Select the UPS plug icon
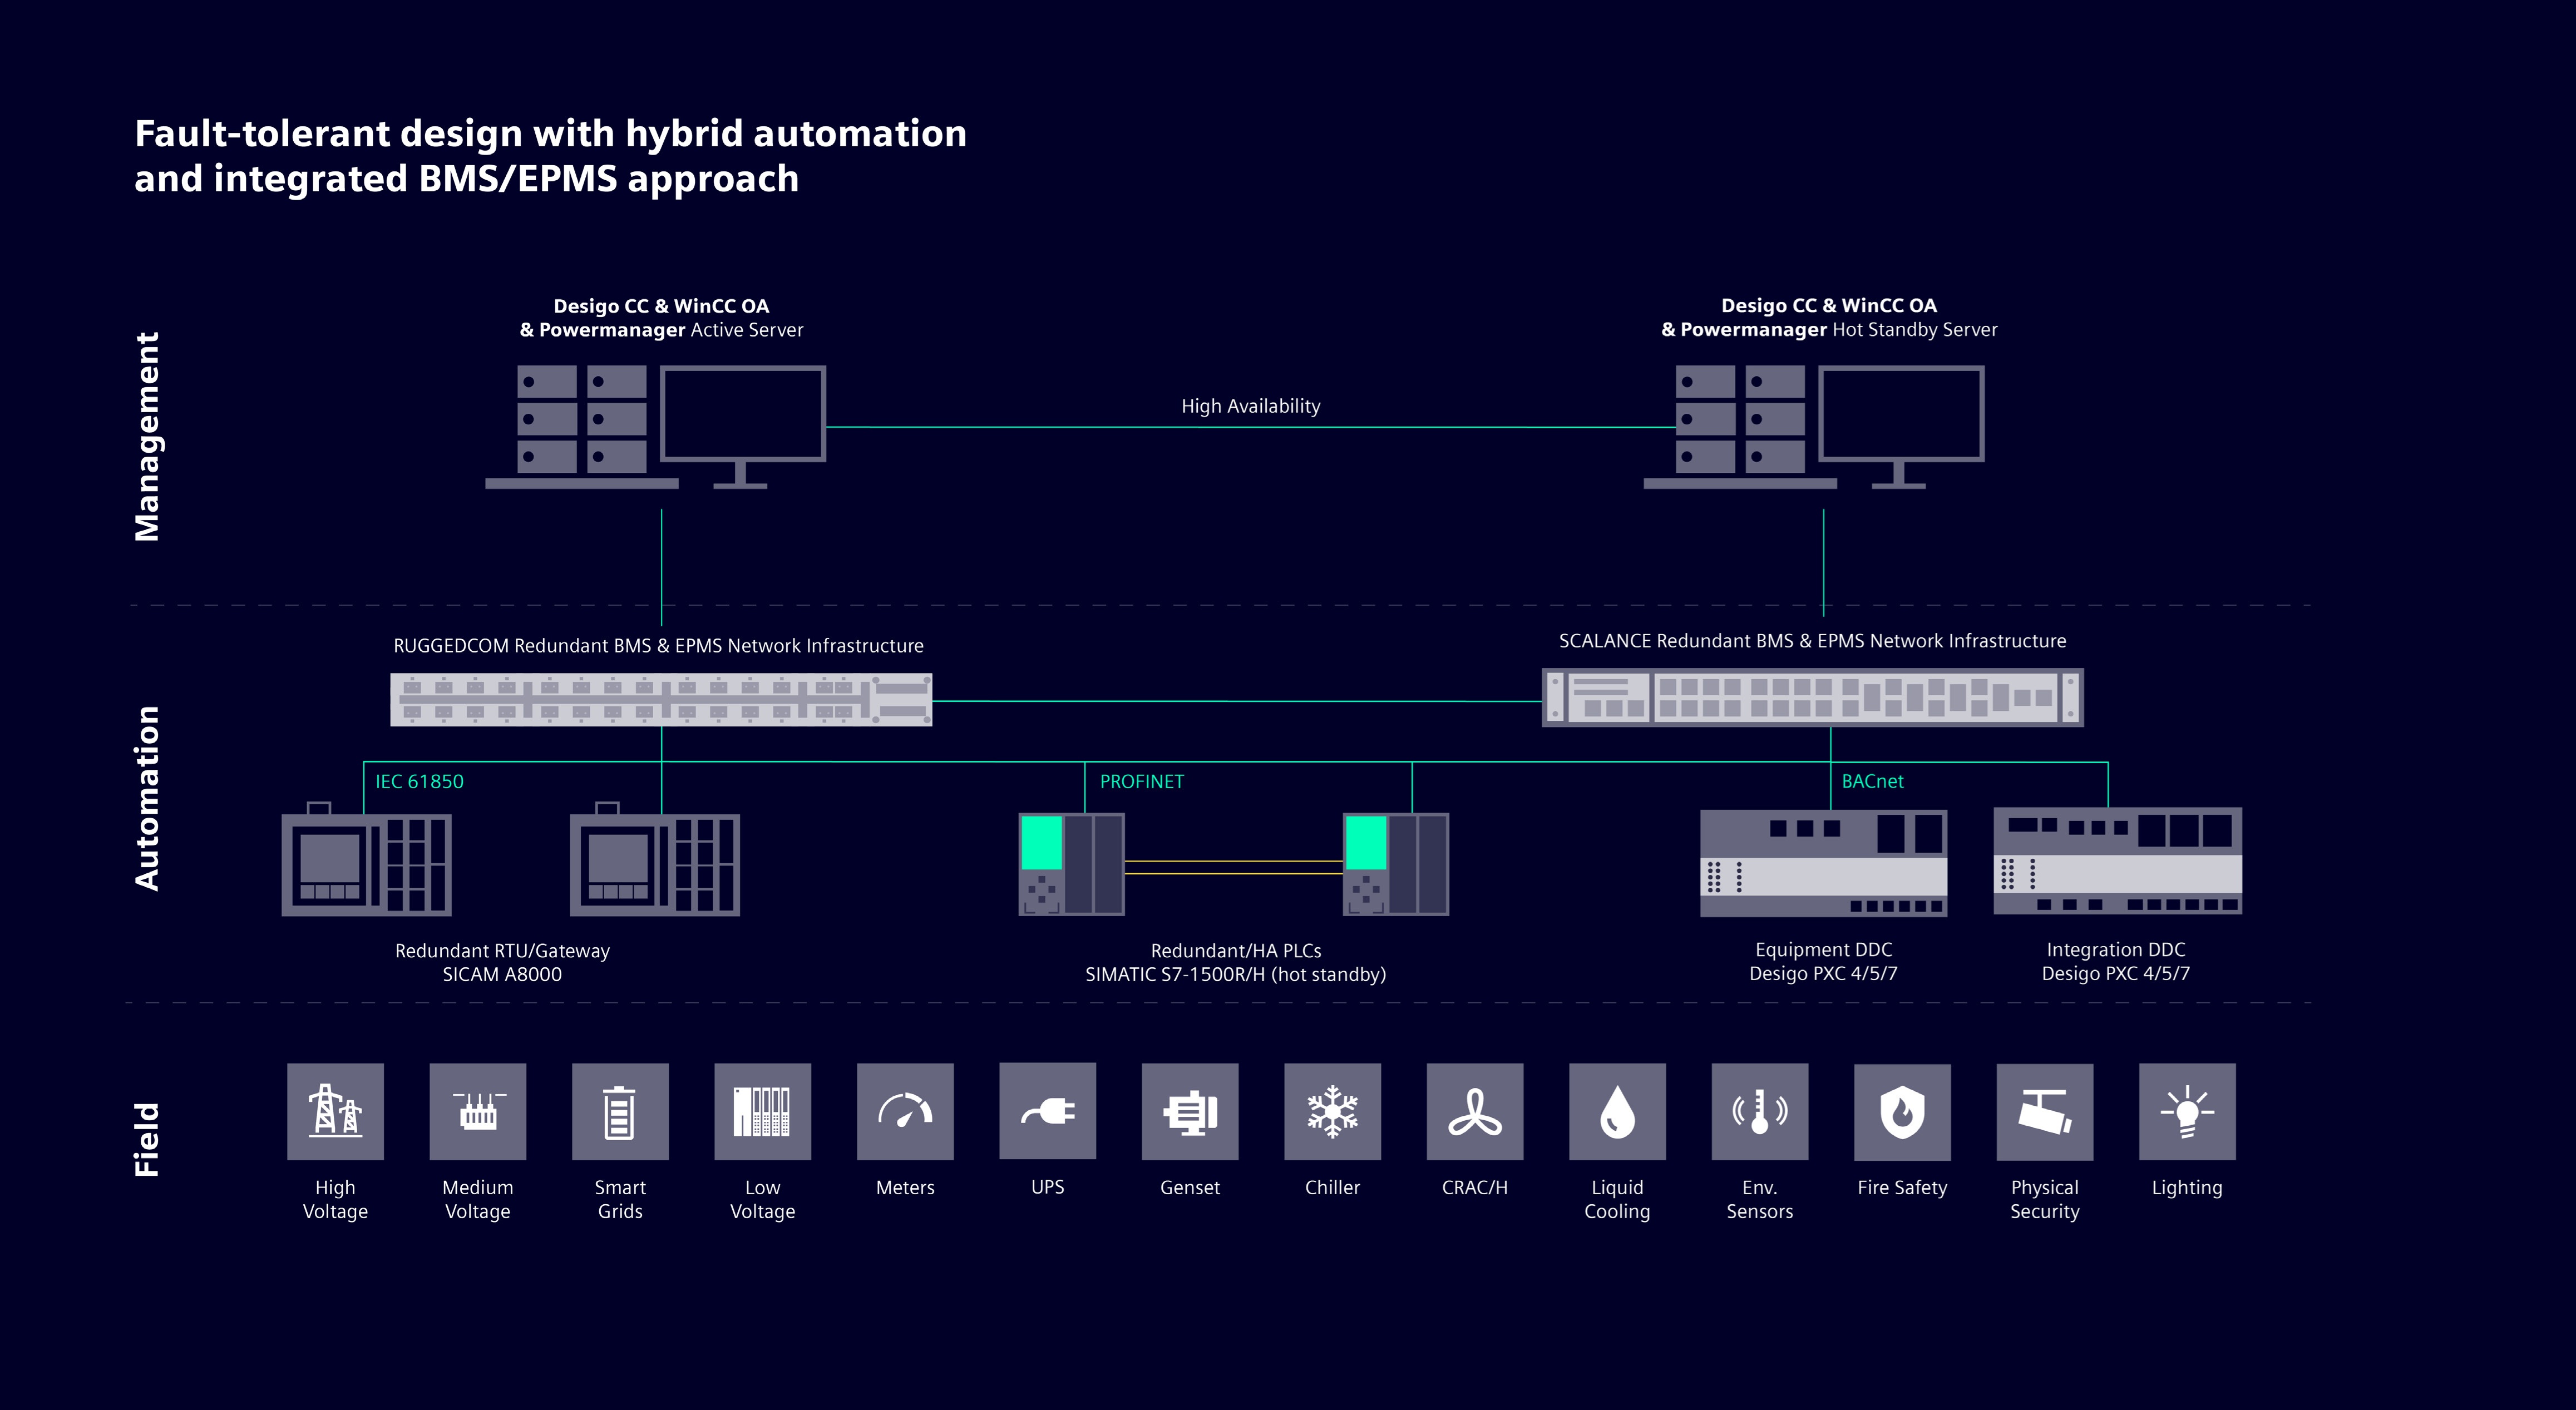Image resolution: width=2576 pixels, height=1410 pixels. [x=1048, y=1111]
